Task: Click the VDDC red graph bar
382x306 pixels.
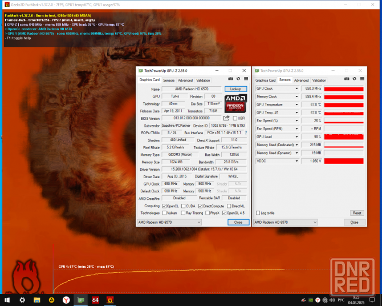Action: pyautogui.click(x=344, y=161)
